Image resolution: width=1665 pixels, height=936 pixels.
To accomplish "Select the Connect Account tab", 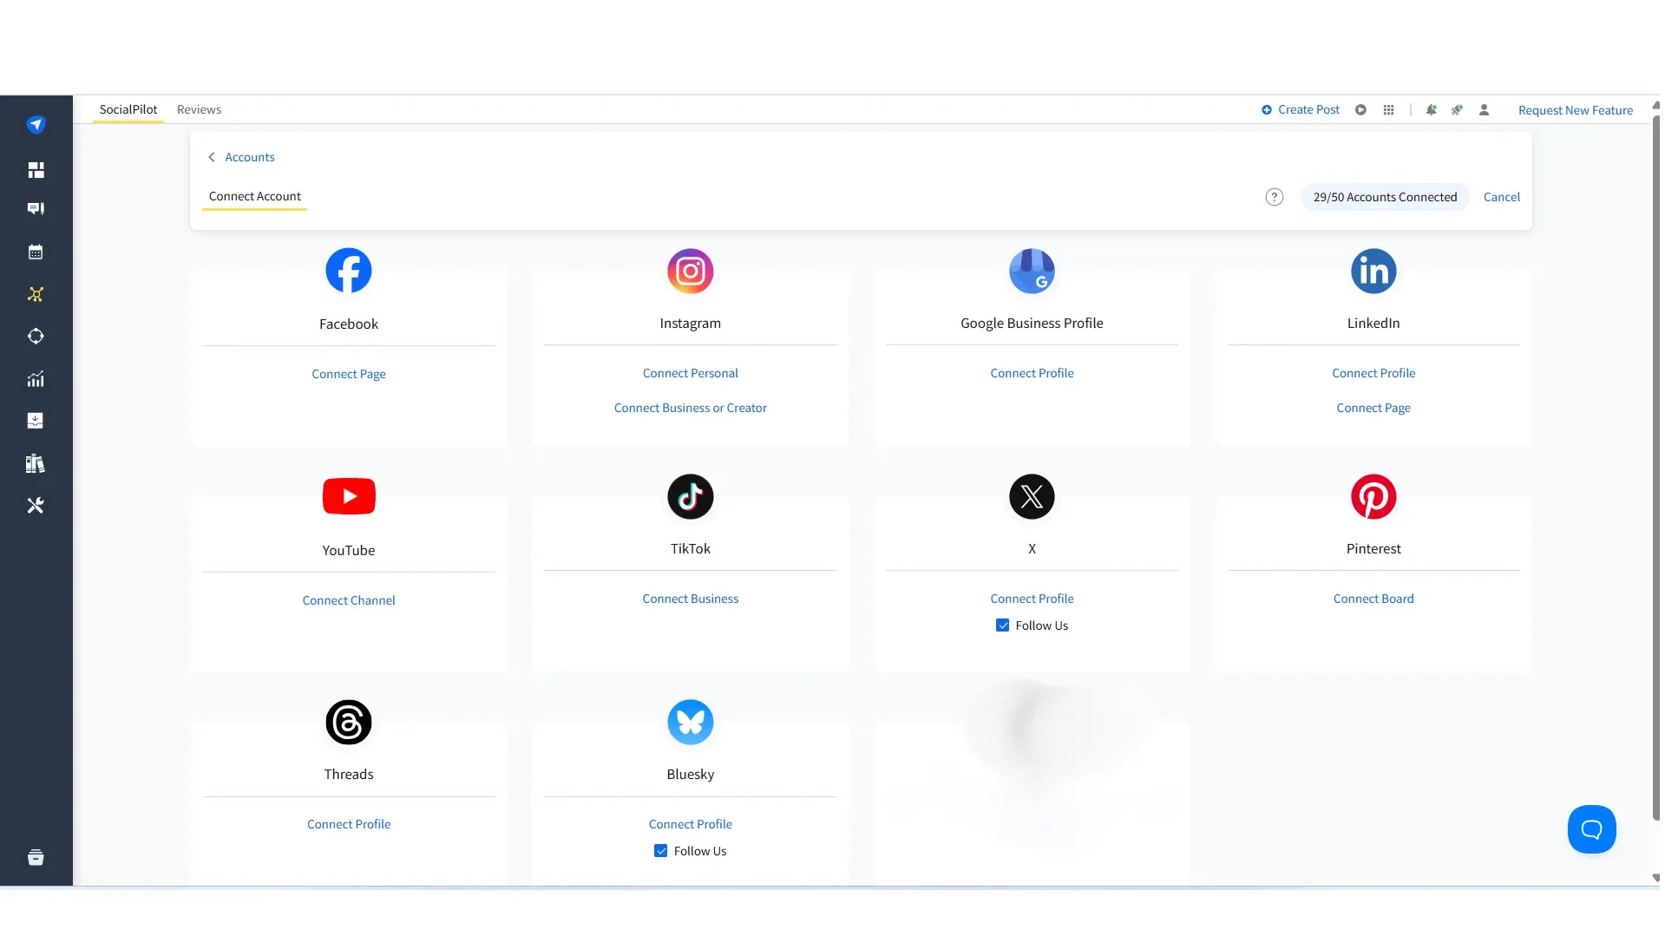I will pyautogui.click(x=253, y=196).
